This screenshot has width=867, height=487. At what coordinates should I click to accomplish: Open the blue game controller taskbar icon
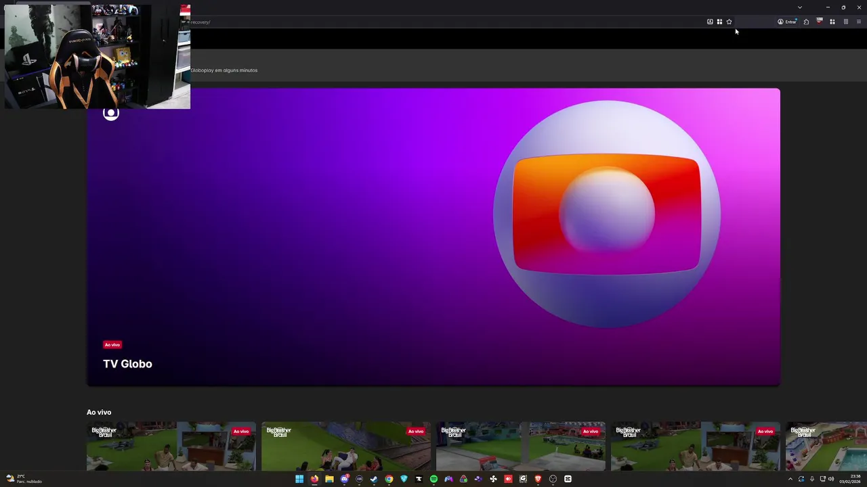(x=448, y=479)
